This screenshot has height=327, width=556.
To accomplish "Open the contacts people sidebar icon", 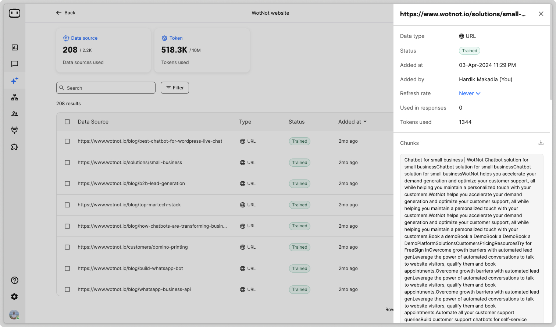I will pos(15,114).
